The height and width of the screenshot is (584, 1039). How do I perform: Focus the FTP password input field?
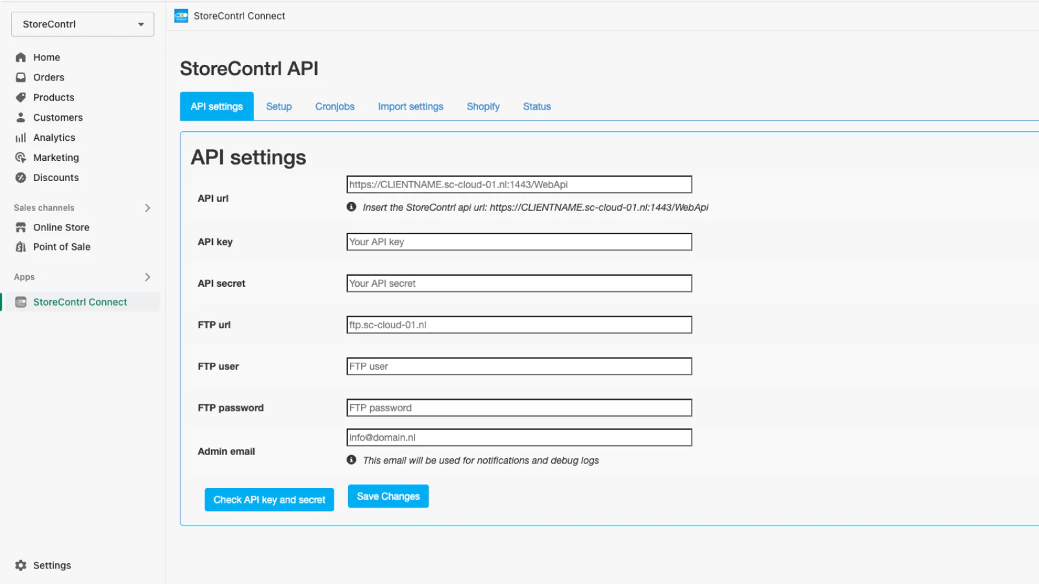coord(519,408)
